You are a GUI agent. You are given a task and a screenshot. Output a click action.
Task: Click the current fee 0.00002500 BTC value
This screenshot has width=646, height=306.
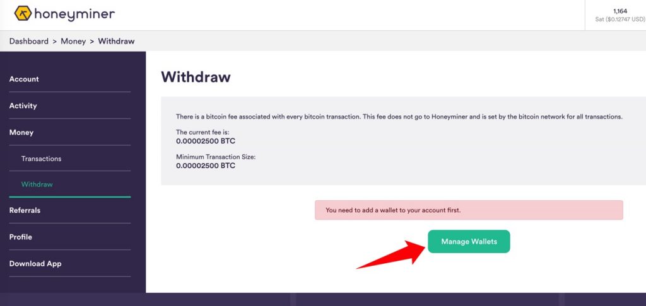206,141
